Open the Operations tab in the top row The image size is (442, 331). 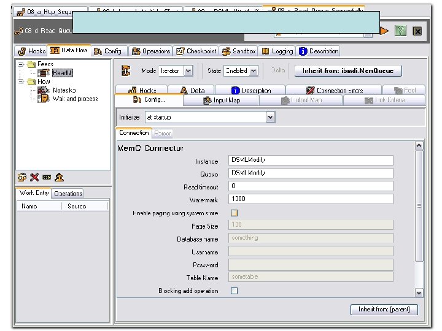pos(150,51)
